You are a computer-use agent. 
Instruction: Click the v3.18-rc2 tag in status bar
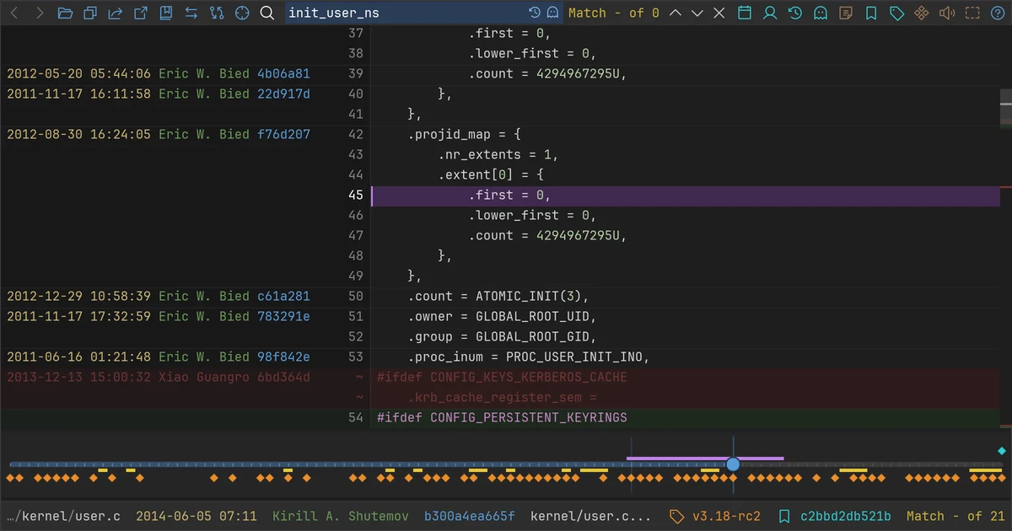pos(715,516)
